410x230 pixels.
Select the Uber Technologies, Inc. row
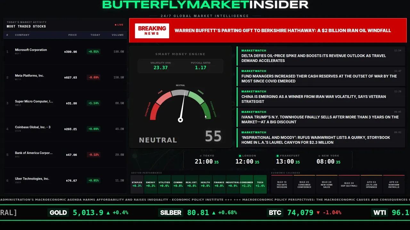click(65, 180)
